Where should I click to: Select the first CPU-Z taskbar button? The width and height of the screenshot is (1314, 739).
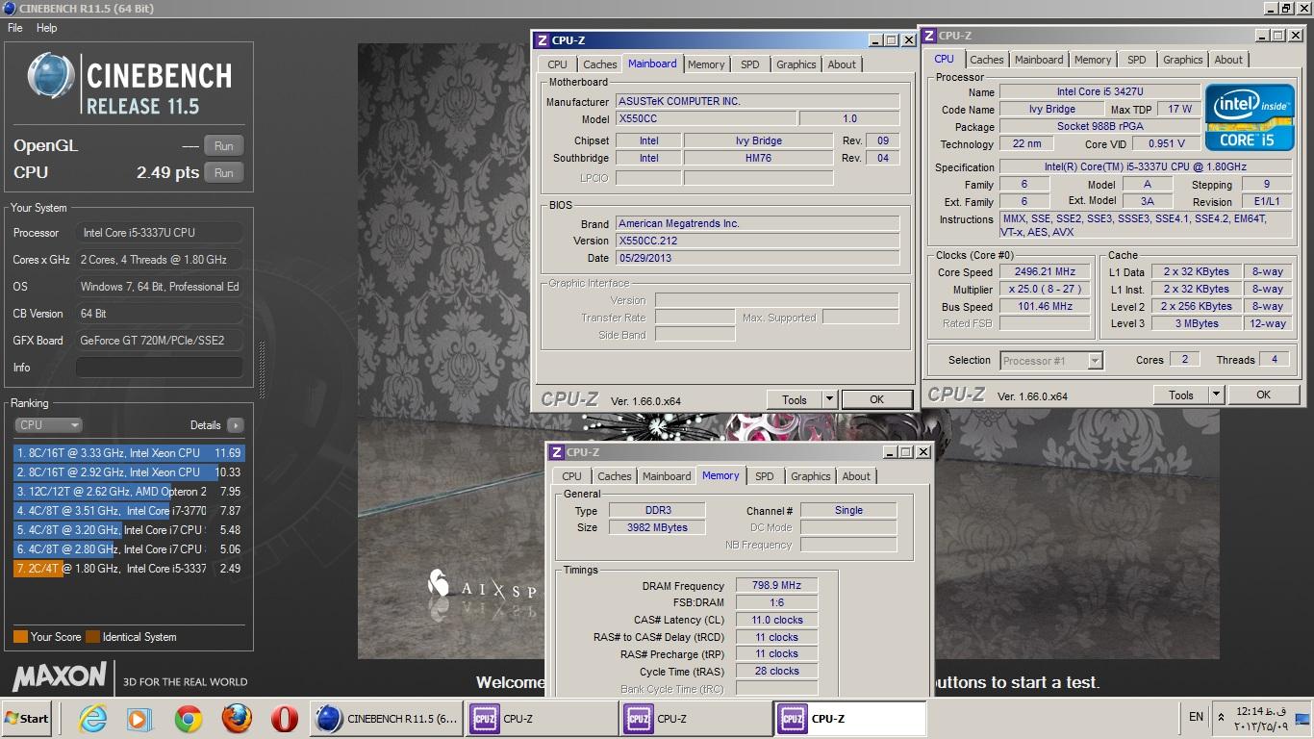click(x=542, y=718)
